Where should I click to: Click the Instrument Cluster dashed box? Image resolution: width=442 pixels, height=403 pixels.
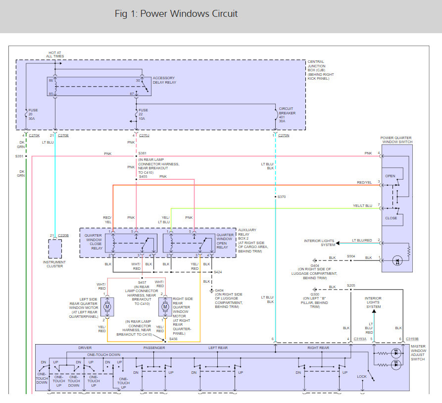[x=55, y=248]
